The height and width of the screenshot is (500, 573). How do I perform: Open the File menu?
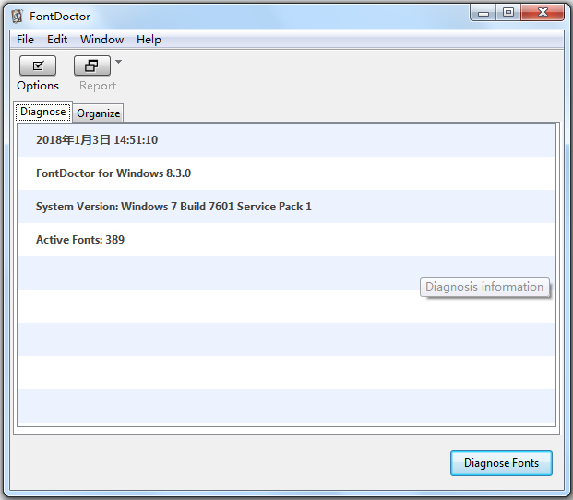(25, 40)
